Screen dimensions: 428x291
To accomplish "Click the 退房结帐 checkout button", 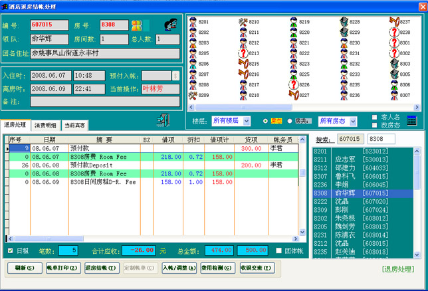I will pos(101,268).
